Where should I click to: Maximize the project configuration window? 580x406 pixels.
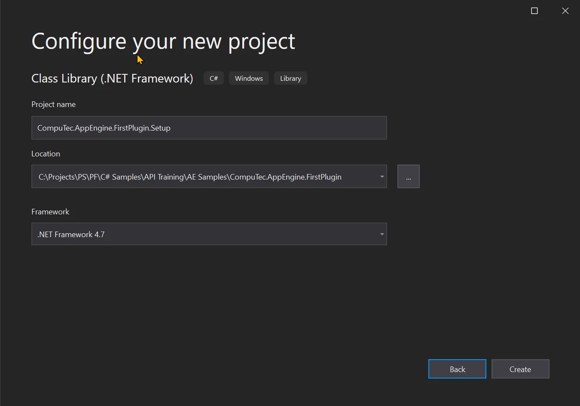(x=534, y=10)
